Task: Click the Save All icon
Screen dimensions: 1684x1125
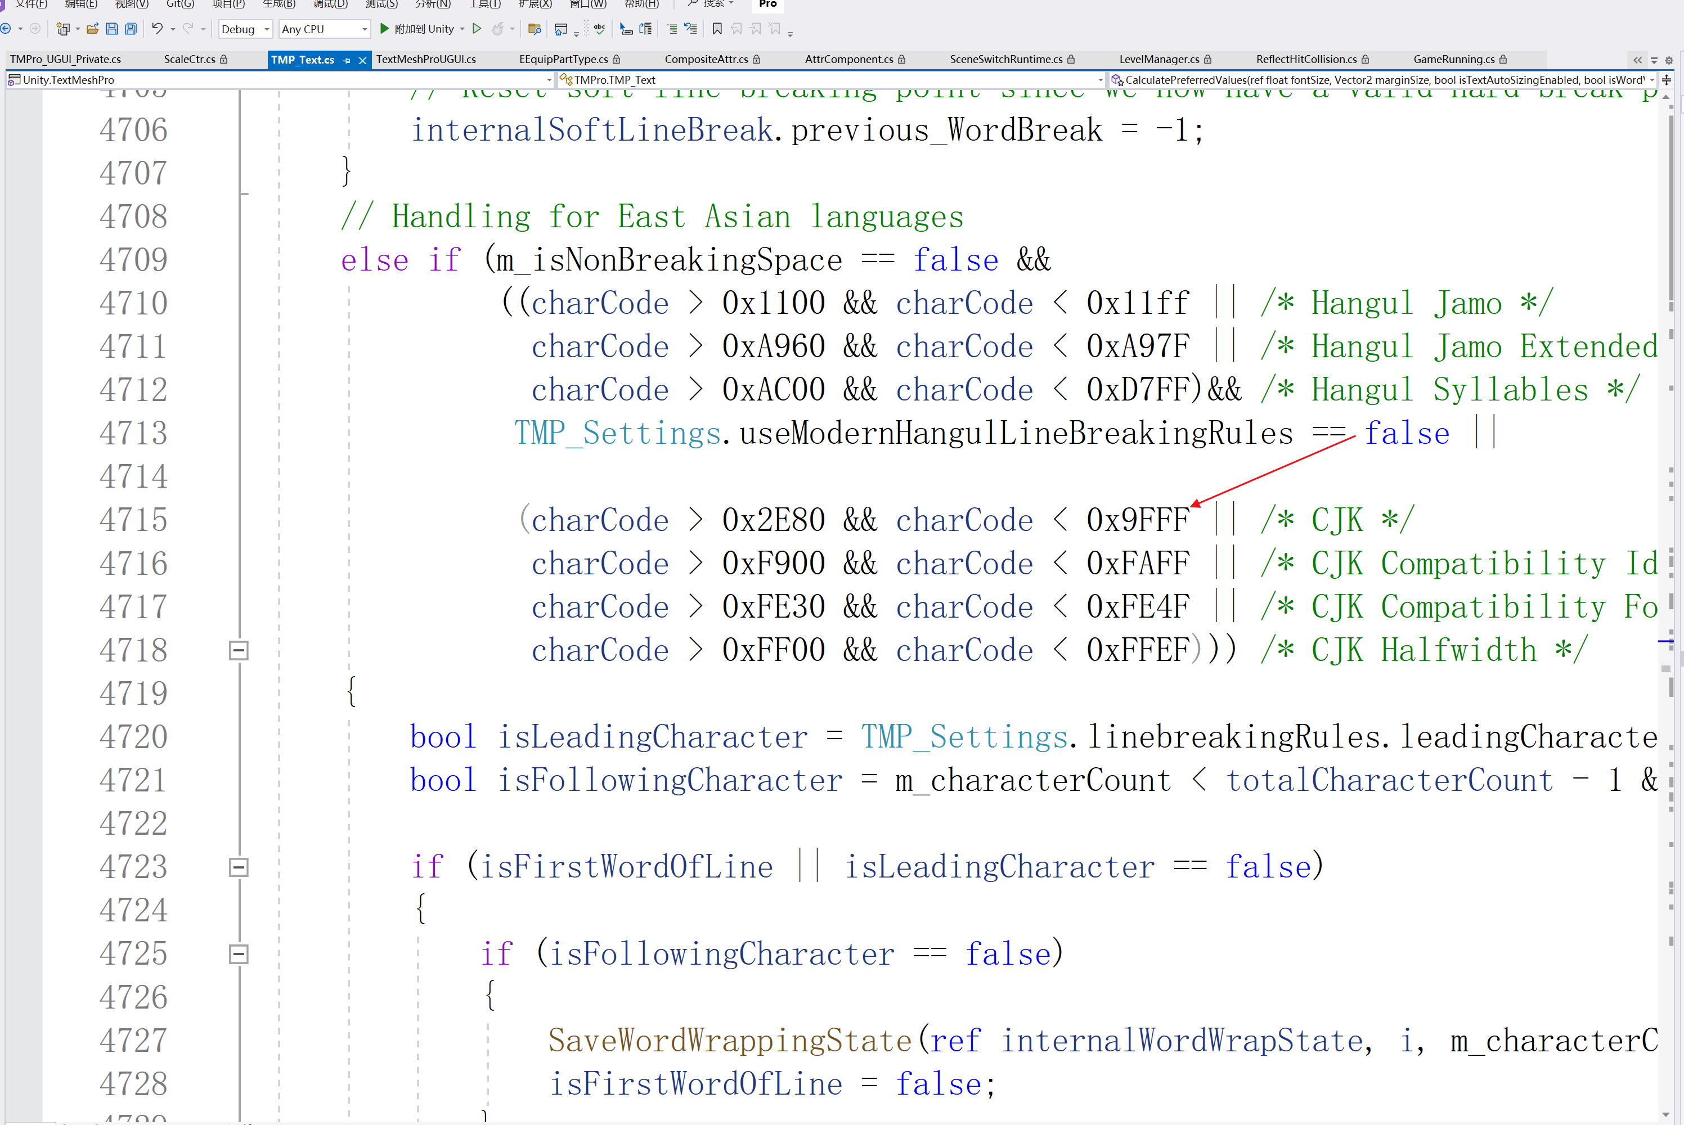Action: click(131, 29)
